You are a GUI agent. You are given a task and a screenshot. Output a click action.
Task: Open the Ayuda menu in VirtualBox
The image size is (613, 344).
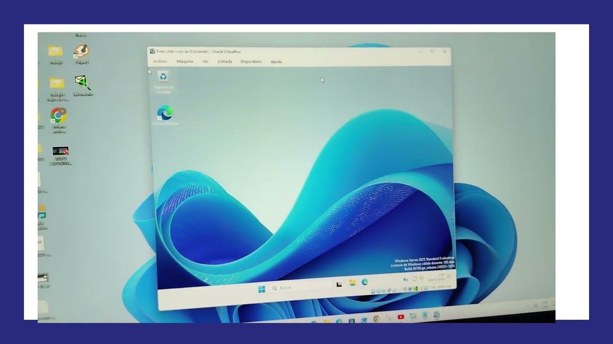pyautogui.click(x=276, y=62)
